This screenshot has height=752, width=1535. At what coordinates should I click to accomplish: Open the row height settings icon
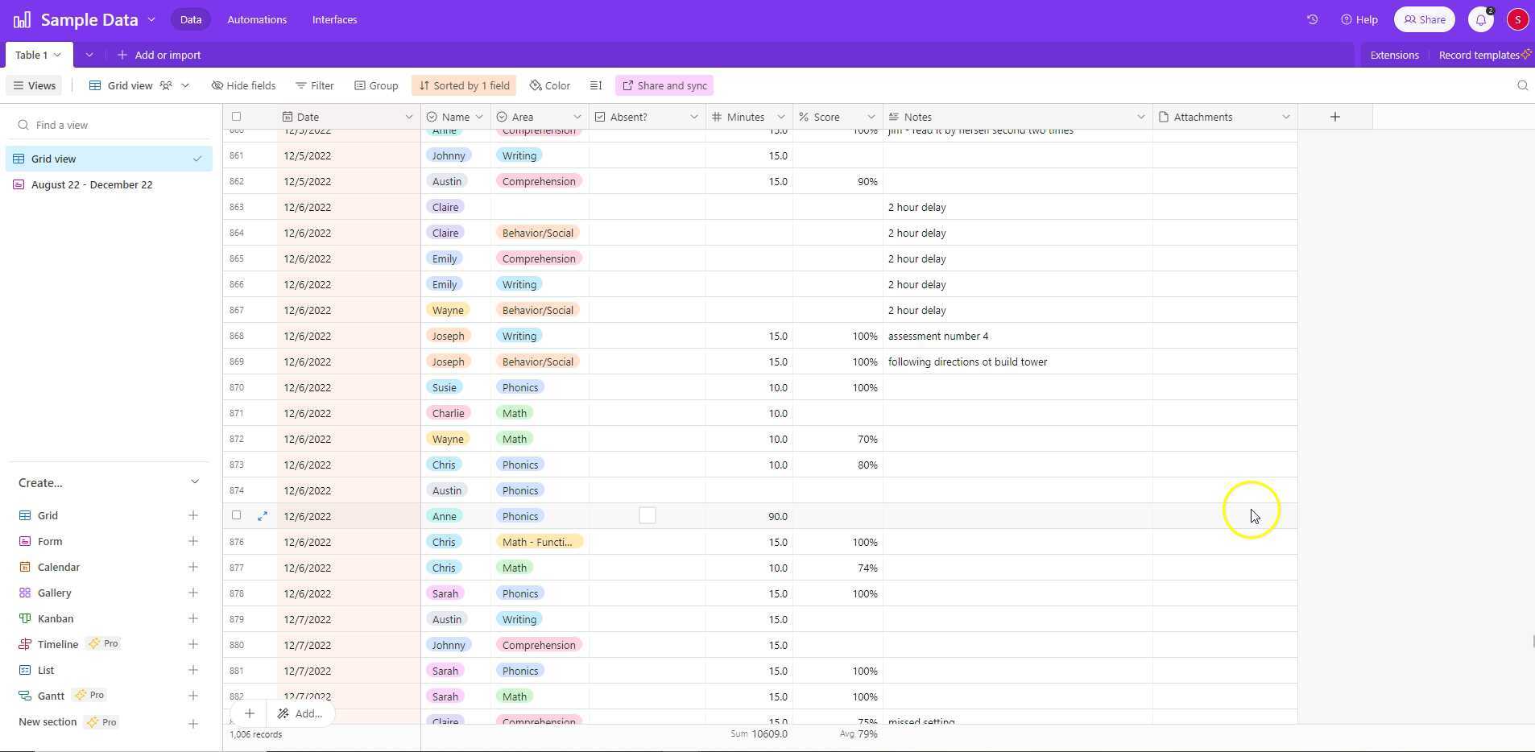click(596, 85)
